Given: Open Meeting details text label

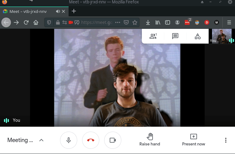Looking at the screenshot, I should [x=20, y=140].
